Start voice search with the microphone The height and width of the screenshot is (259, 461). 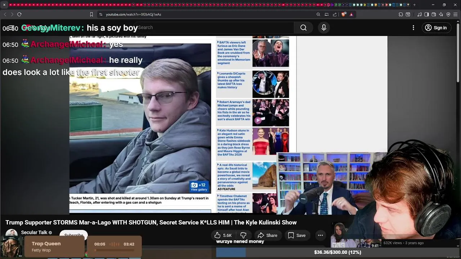pyautogui.click(x=324, y=28)
